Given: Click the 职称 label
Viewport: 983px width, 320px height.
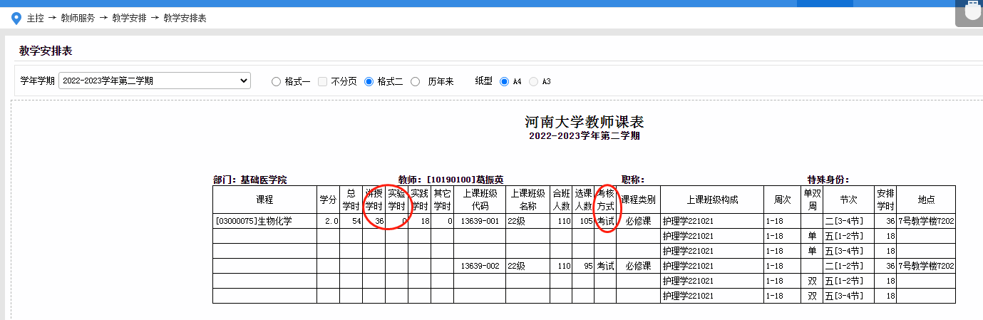Looking at the screenshot, I should tap(633, 180).
